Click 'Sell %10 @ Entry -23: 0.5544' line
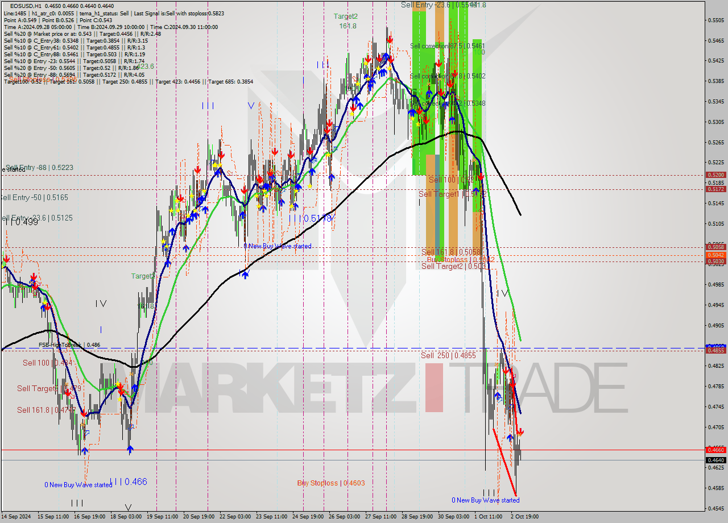Viewport: 728px width, 523px height. point(74,61)
